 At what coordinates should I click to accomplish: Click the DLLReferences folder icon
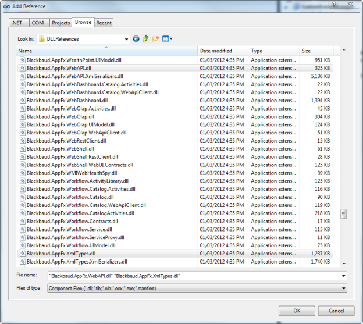[x=42, y=39]
